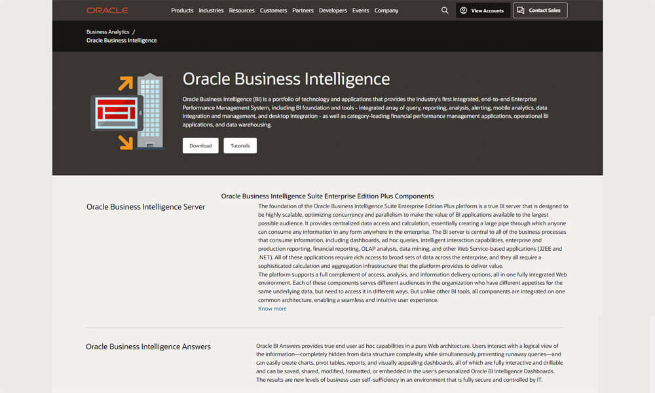
Task: Open the Industries menu
Action: (x=211, y=10)
